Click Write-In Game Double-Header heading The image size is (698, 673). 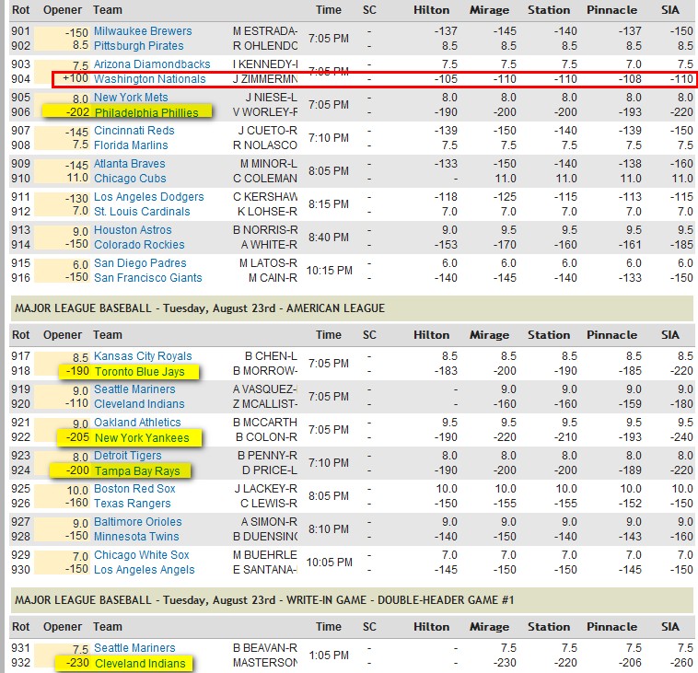tap(264, 600)
